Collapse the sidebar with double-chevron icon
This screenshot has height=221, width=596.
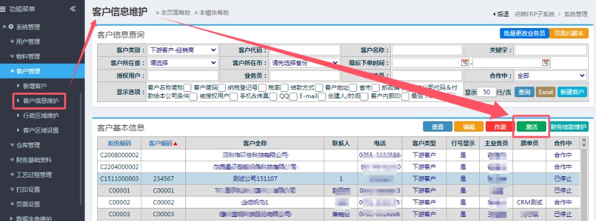pos(73,8)
